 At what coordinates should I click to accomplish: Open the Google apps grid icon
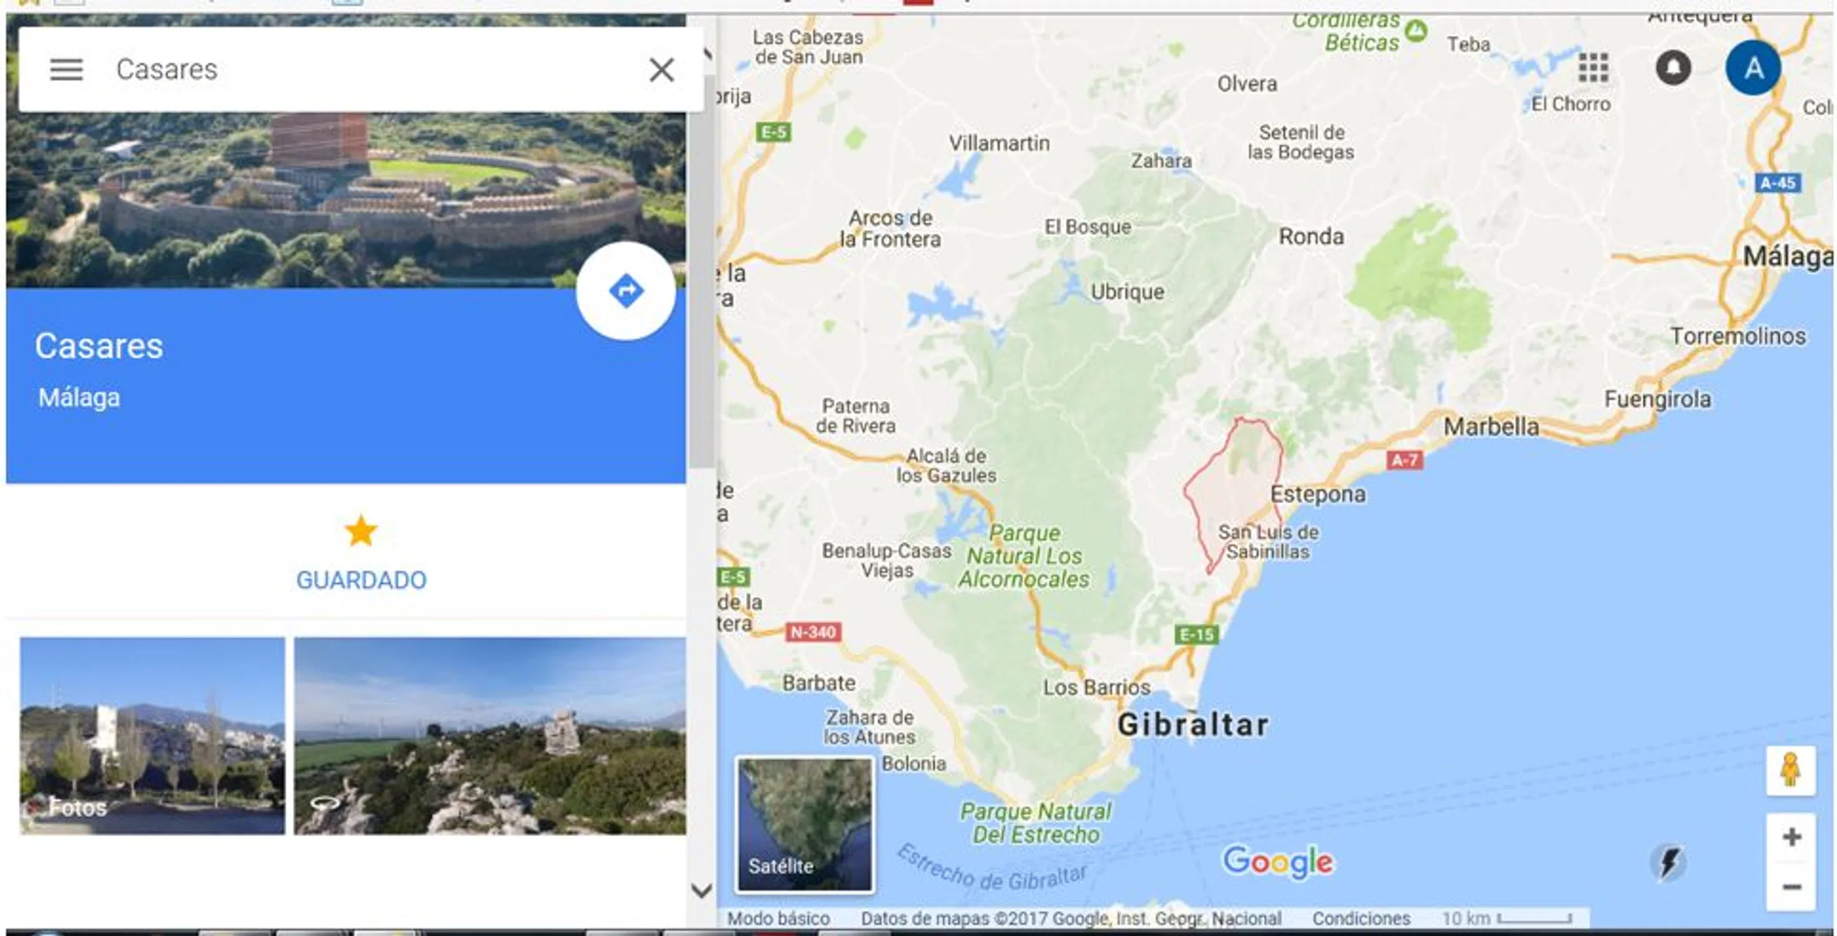(x=1593, y=69)
